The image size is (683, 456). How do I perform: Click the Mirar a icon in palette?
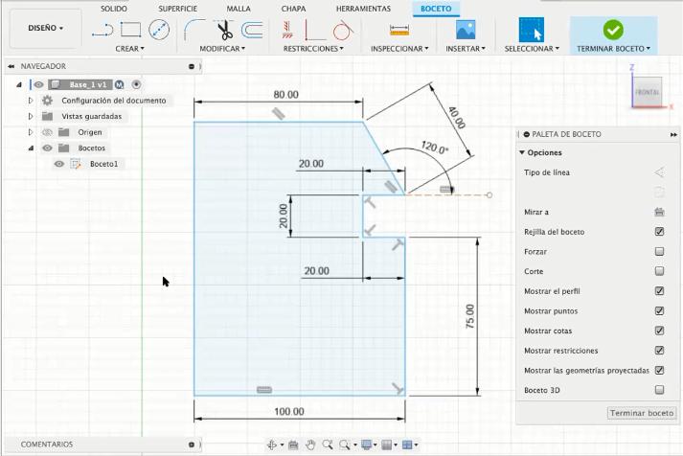[659, 212]
